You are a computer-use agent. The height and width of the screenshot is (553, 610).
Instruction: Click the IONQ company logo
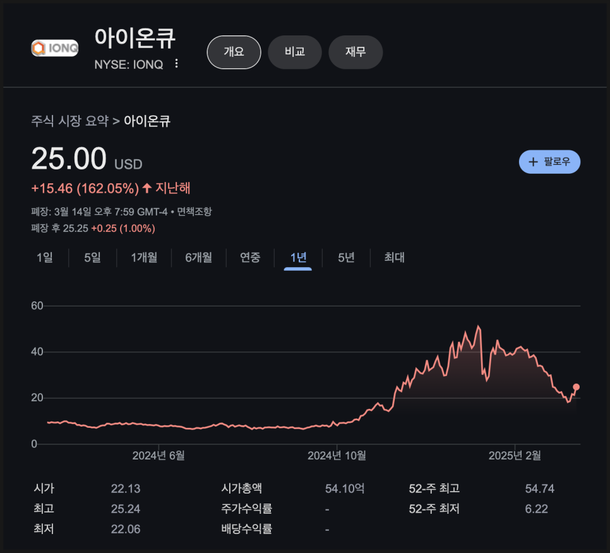point(54,48)
